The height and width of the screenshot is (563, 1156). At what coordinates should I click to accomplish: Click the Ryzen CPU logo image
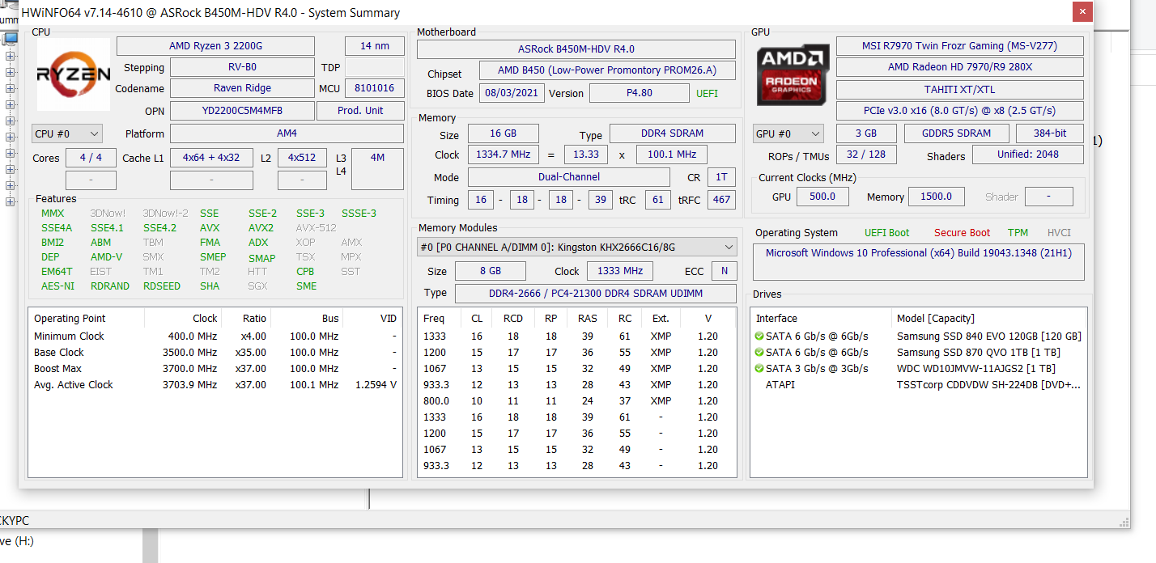pos(73,74)
